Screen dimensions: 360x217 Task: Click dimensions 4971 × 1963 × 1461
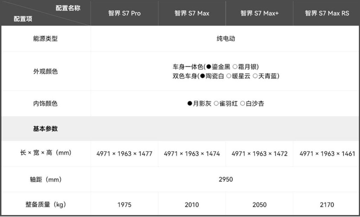(x=327, y=154)
